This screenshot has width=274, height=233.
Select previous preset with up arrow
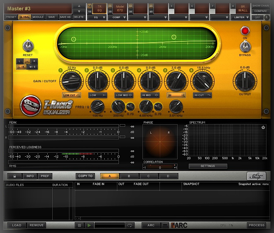(x=79, y=6)
